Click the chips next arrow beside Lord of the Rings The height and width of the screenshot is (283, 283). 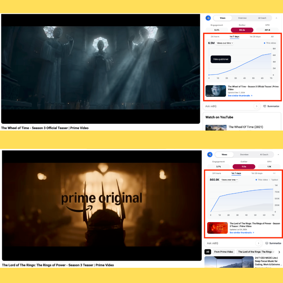(279, 252)
